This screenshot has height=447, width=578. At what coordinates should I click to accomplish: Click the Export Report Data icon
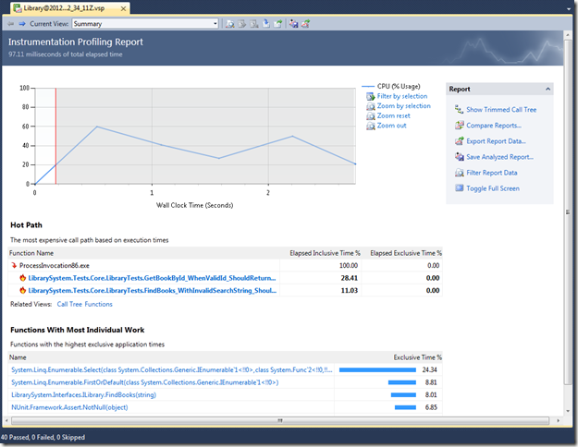(x=459, y=140)
